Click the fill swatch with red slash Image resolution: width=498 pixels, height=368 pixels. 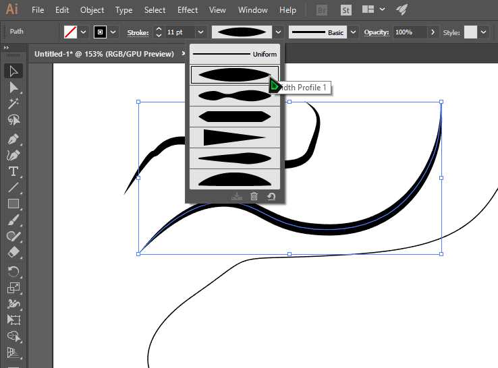coord(70,32)
